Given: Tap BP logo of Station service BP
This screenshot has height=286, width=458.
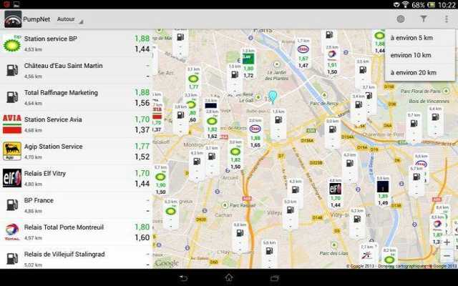Looking at the screenshot, I should (x=12, y=44).
